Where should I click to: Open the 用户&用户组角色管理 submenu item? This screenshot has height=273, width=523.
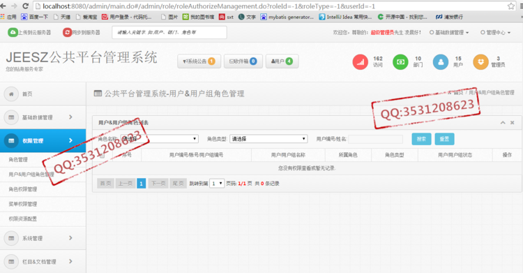43,175
